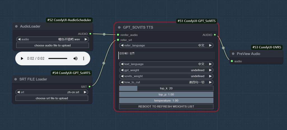Screen dimensions: 287x130
Task: Click next arrow on audio file selector
Action: click(86, 39)
